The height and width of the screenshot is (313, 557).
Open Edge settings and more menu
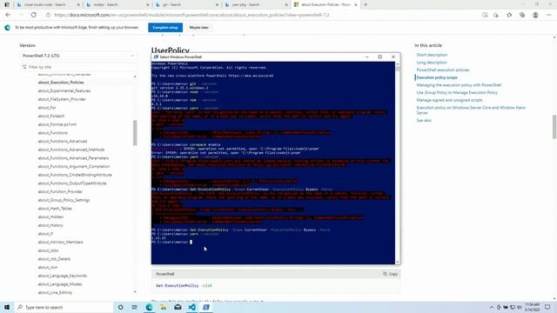[x=548, y=15]
